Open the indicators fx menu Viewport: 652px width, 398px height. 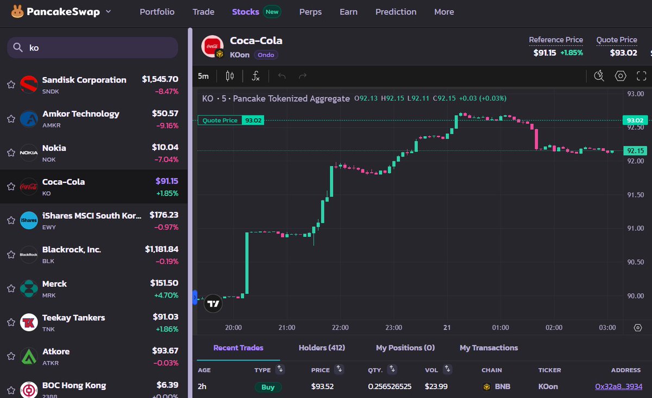click(x=256, y=76)
